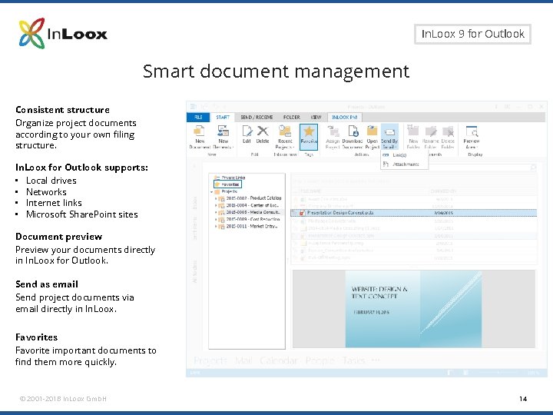553x415 pixels.
Task: Open the Recent Projects ribbon button
Action: tap(285, 137)
